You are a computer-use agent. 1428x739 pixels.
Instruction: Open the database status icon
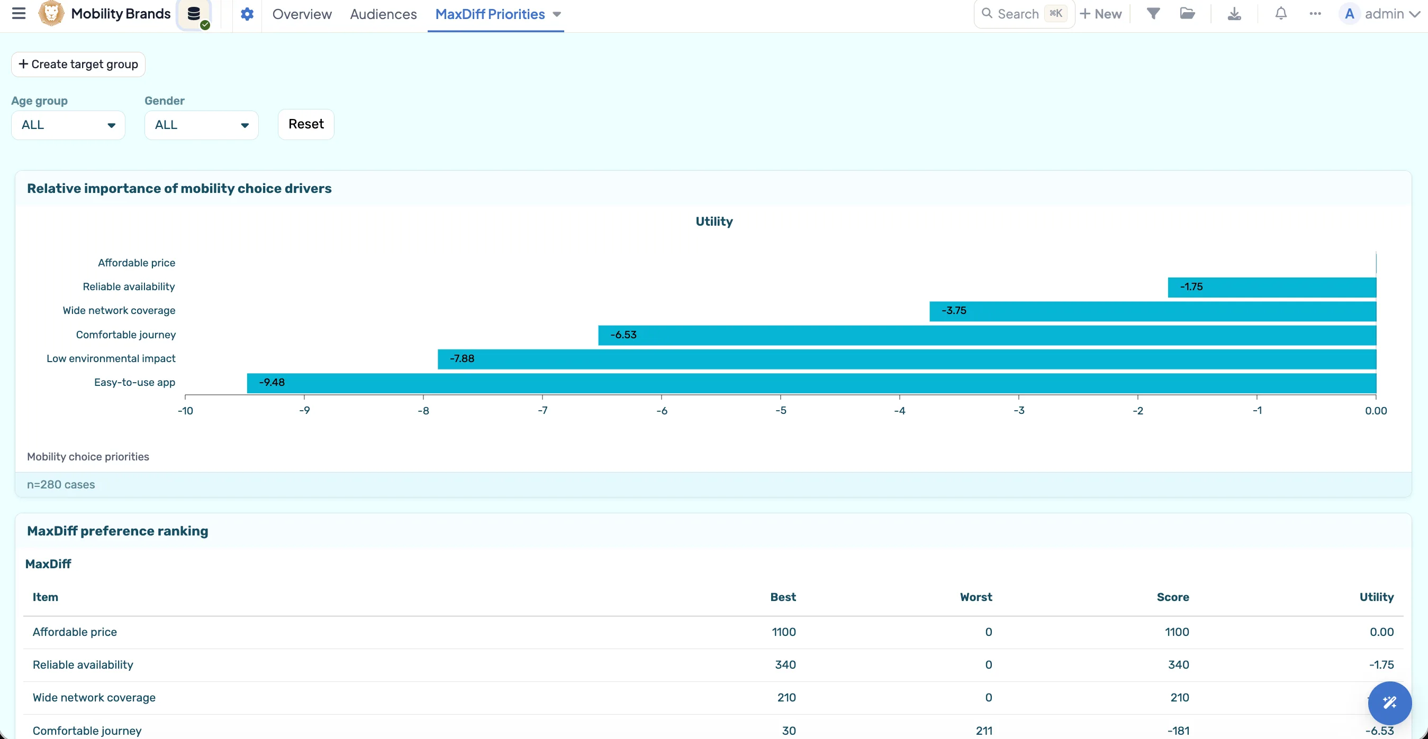click(194, 14)
